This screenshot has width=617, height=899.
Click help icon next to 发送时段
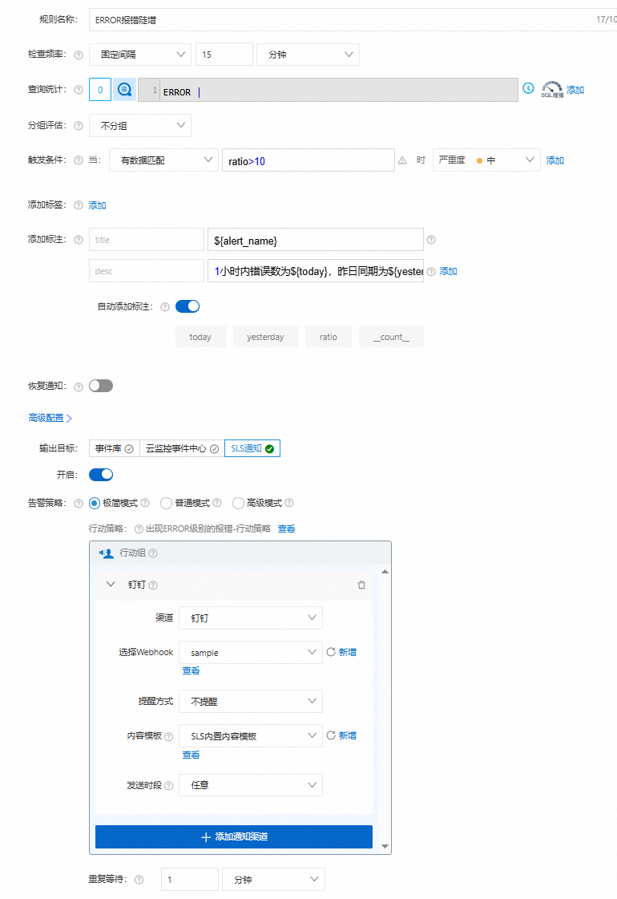pos(168,785)
